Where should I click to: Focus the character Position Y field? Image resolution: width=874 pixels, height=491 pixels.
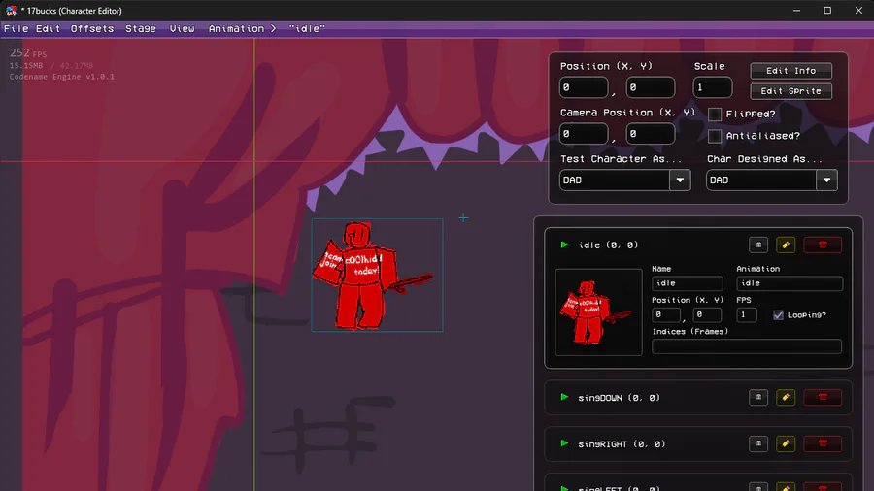point(650,87)
